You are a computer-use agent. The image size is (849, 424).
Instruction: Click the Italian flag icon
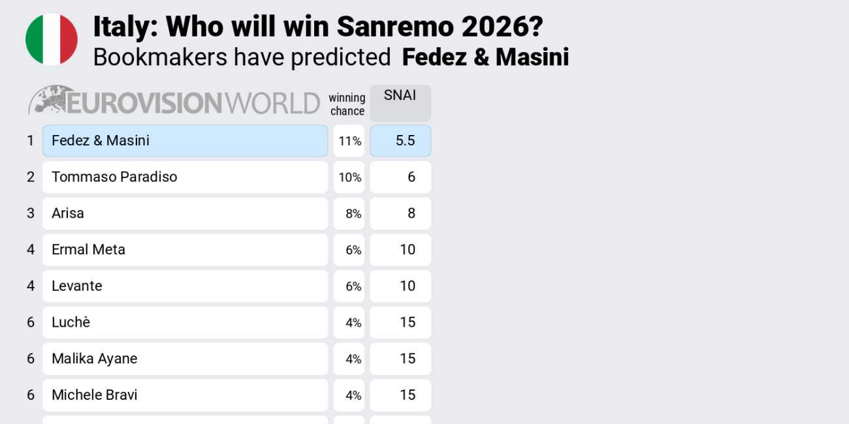(52, 40)
